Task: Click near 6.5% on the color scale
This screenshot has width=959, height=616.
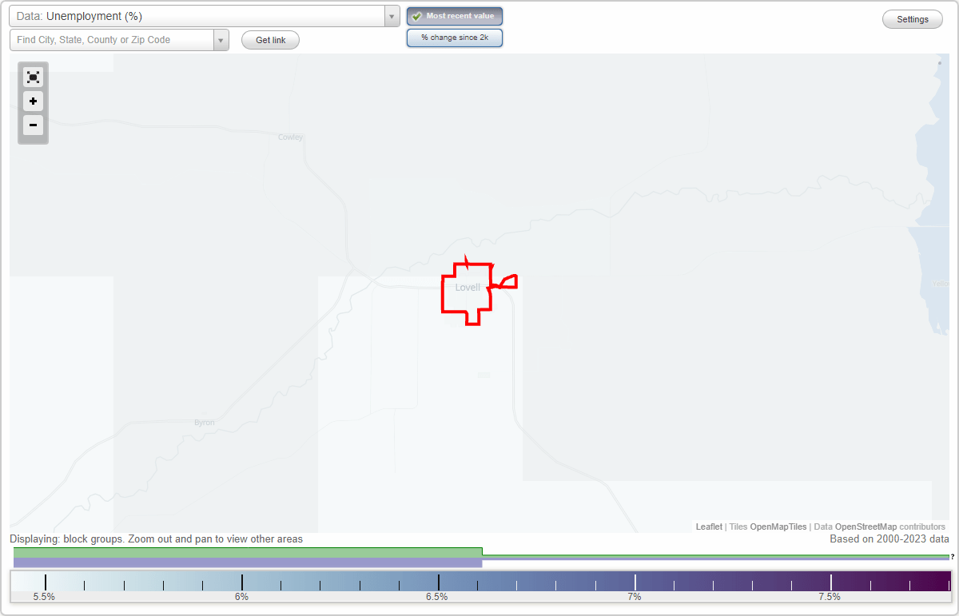Action: coord(438,581)
